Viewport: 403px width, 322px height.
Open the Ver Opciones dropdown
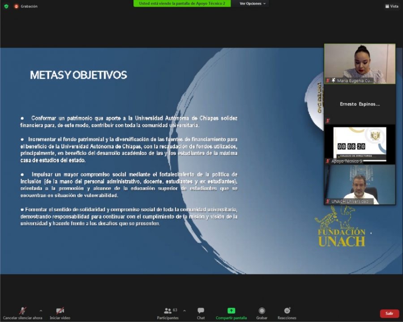tap(253, 4)
